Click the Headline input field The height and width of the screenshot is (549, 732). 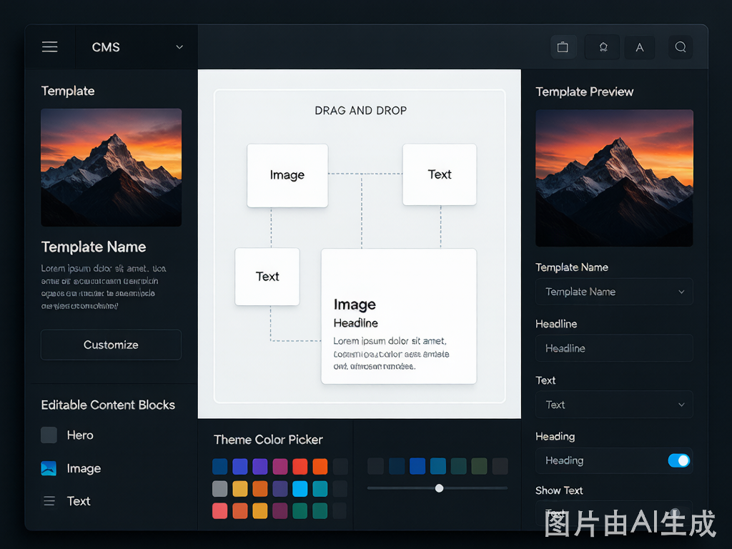click(x=614, y=348)
